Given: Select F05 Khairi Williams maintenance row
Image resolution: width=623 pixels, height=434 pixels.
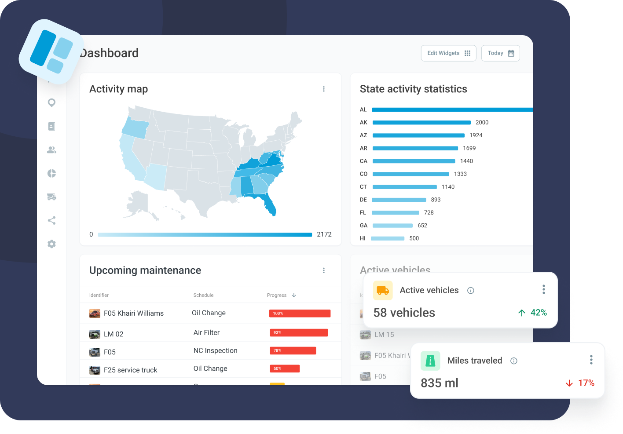Looking at the screenshot, I should pyautogui.click(x=211, y=313).
